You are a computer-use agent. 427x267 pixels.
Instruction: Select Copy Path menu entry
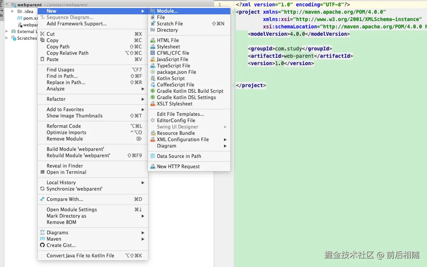93,47
